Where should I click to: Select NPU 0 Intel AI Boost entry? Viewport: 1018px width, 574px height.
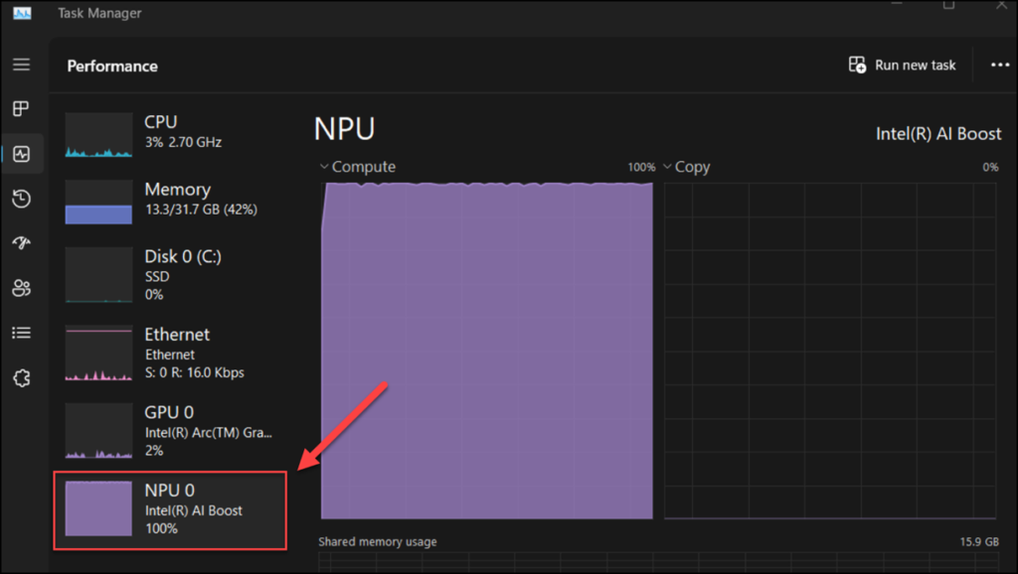[x=170, y=509]
